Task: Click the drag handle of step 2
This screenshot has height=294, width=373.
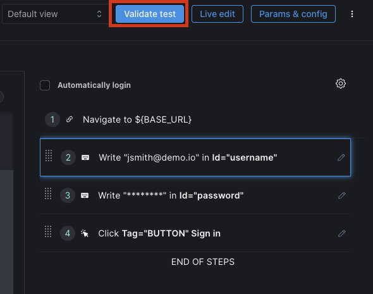Action: pos(49,156)
